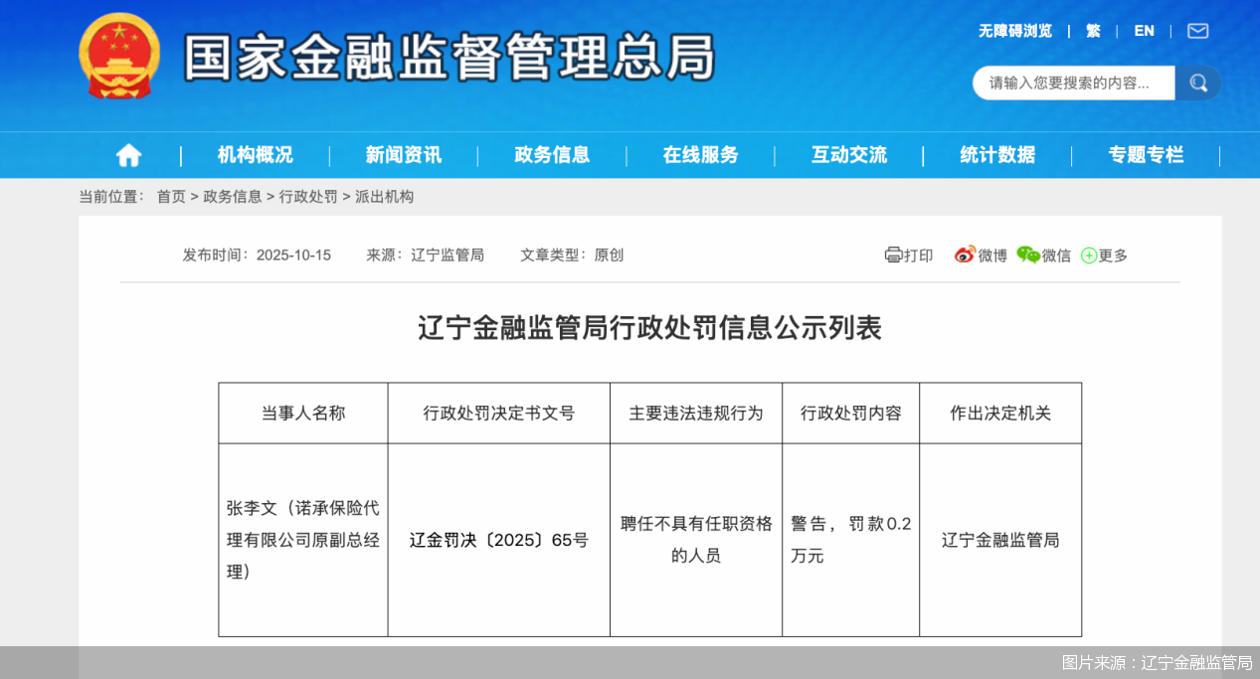1260x679 pixels.
Task: Open 机构概况 menu
Action: [x=256, y=155]
